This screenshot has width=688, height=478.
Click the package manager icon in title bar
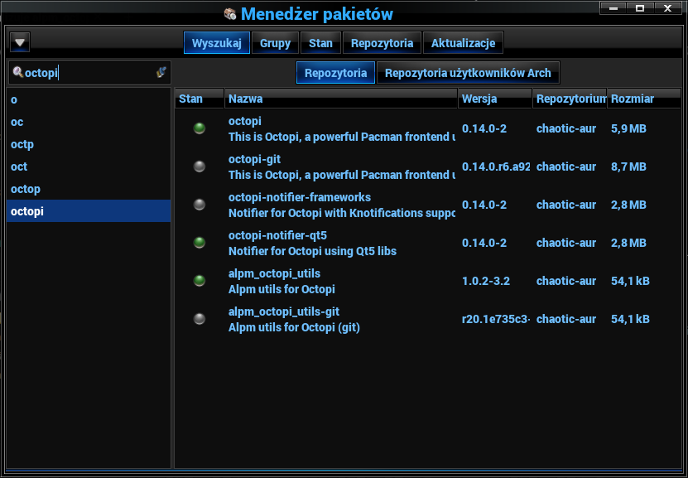point(230,14)
